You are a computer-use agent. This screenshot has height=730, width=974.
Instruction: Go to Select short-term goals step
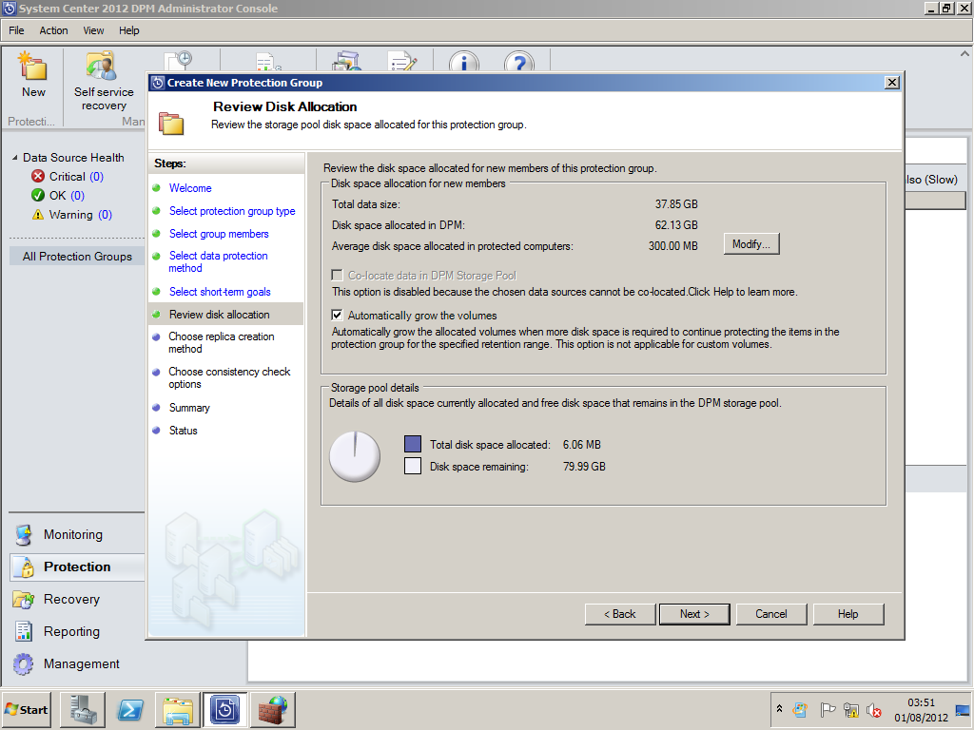(x=220, y=292)
